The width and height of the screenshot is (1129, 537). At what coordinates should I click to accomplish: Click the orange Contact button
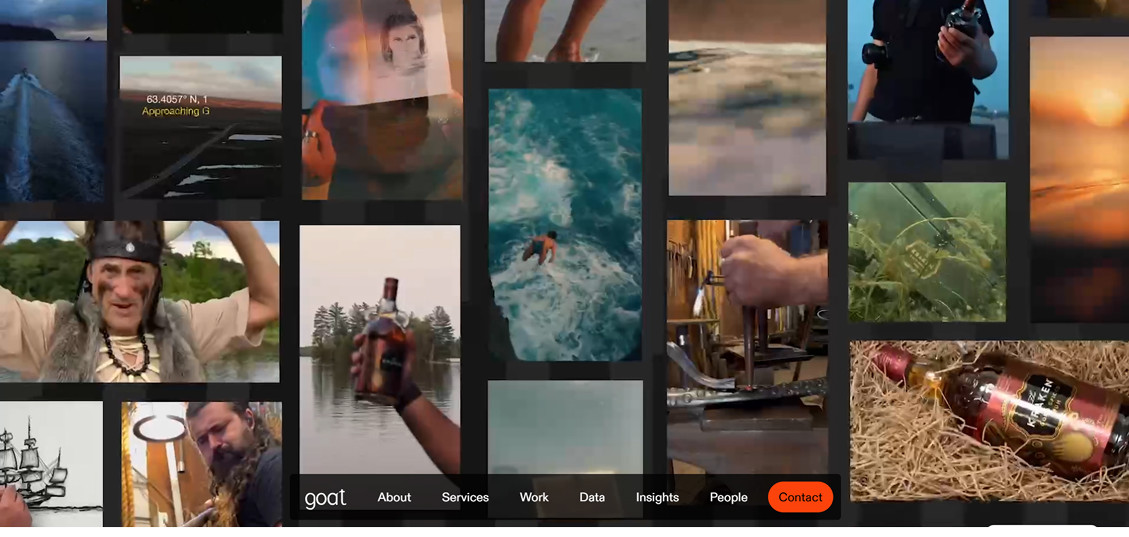pyautogui.click(x=800, y=497)
